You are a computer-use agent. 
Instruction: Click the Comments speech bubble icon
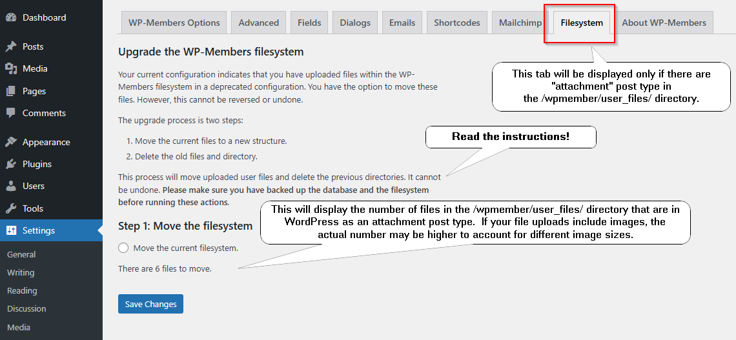(11, 113)
